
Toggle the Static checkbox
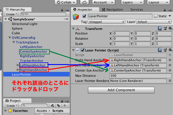pyautogui.click(x=156, y=16)
